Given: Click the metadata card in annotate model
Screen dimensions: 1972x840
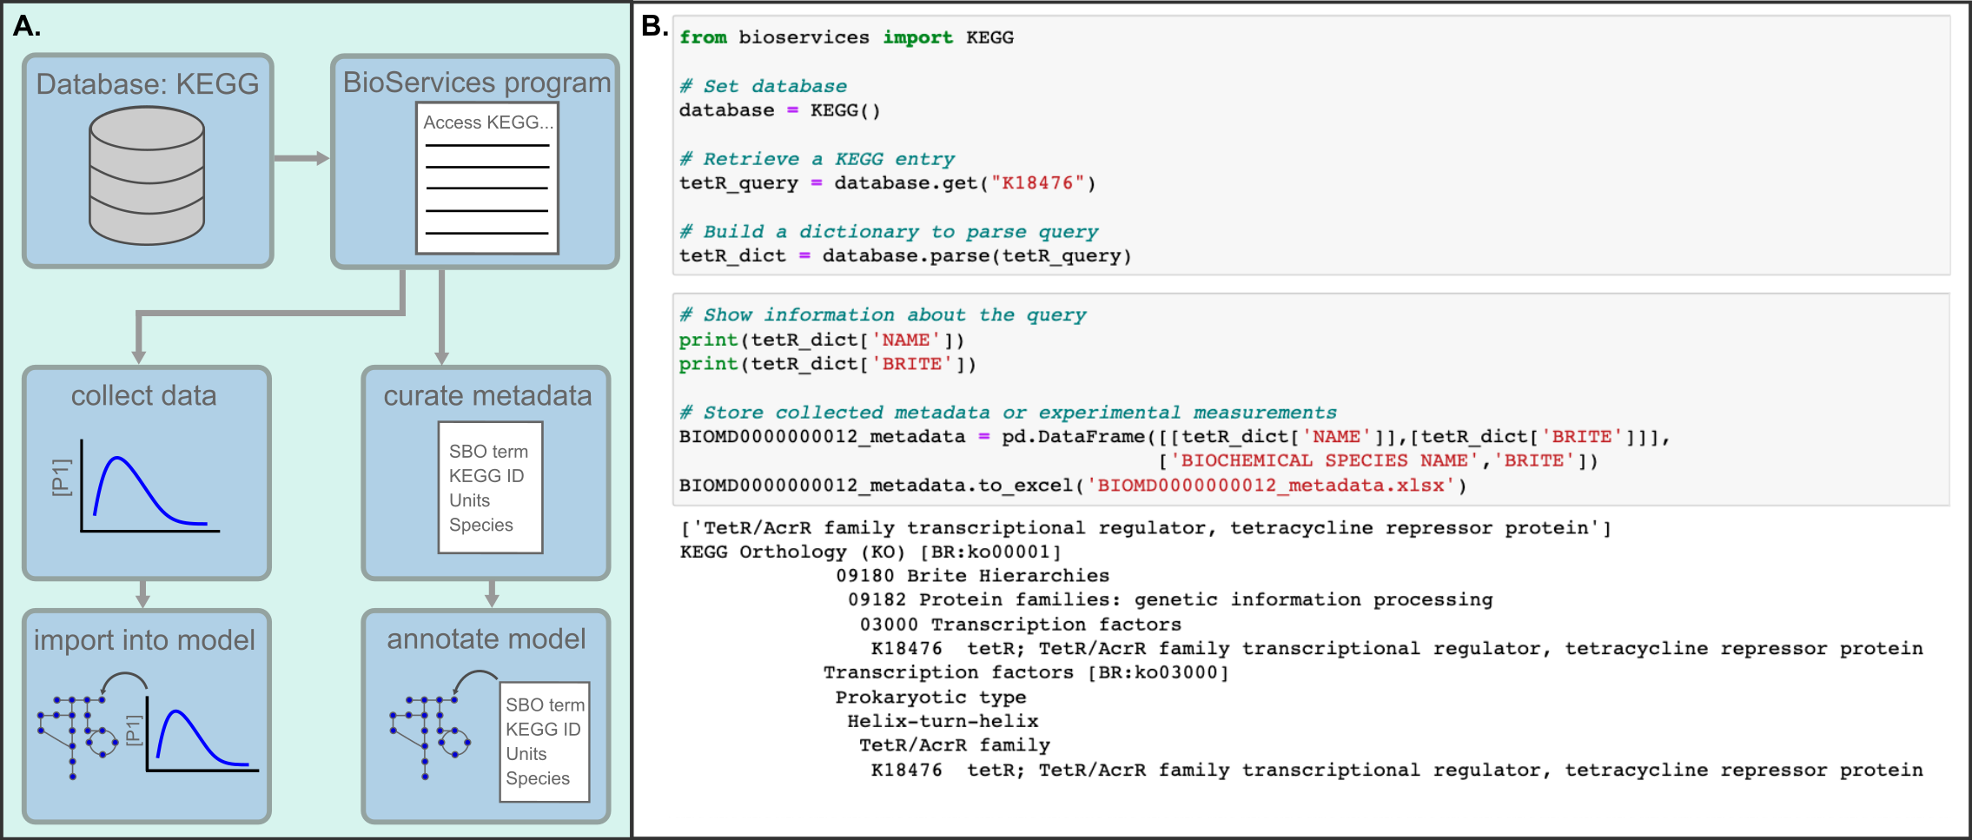Looking at the screenshot, I should (545, 742).
